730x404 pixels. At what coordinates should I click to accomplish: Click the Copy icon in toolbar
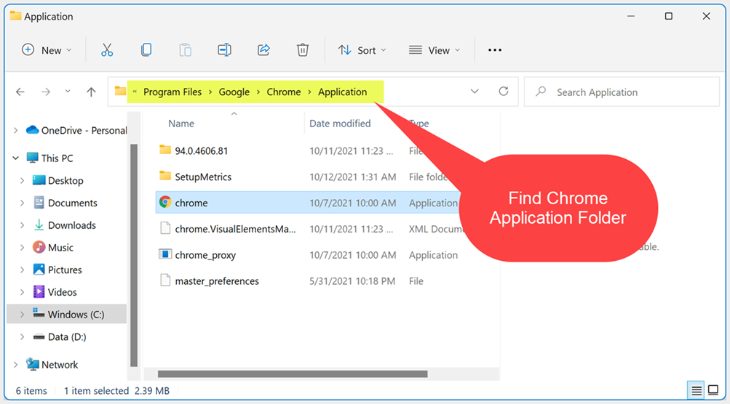click(146, 49)
